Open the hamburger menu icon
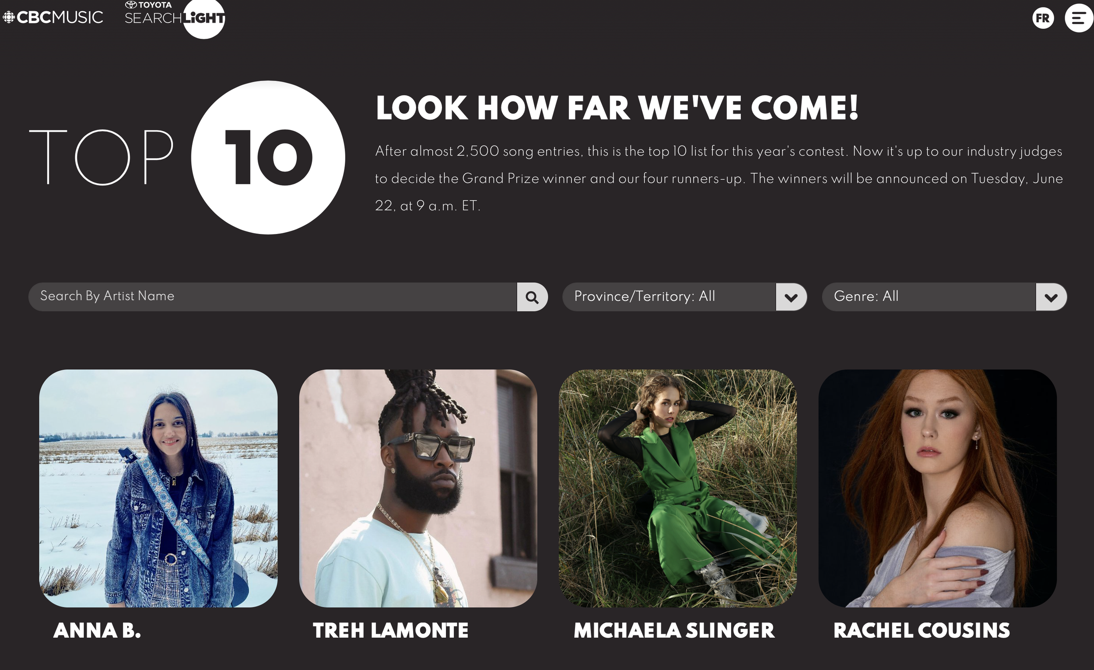This screenshot has width=1094, height=670. click(x=1079, y=18)
